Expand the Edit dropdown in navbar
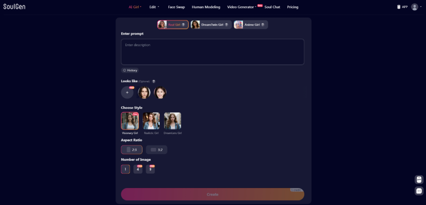 pos(154,7)
